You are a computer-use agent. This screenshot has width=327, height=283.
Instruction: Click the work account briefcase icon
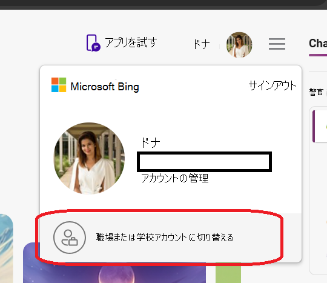pos(70,238)
